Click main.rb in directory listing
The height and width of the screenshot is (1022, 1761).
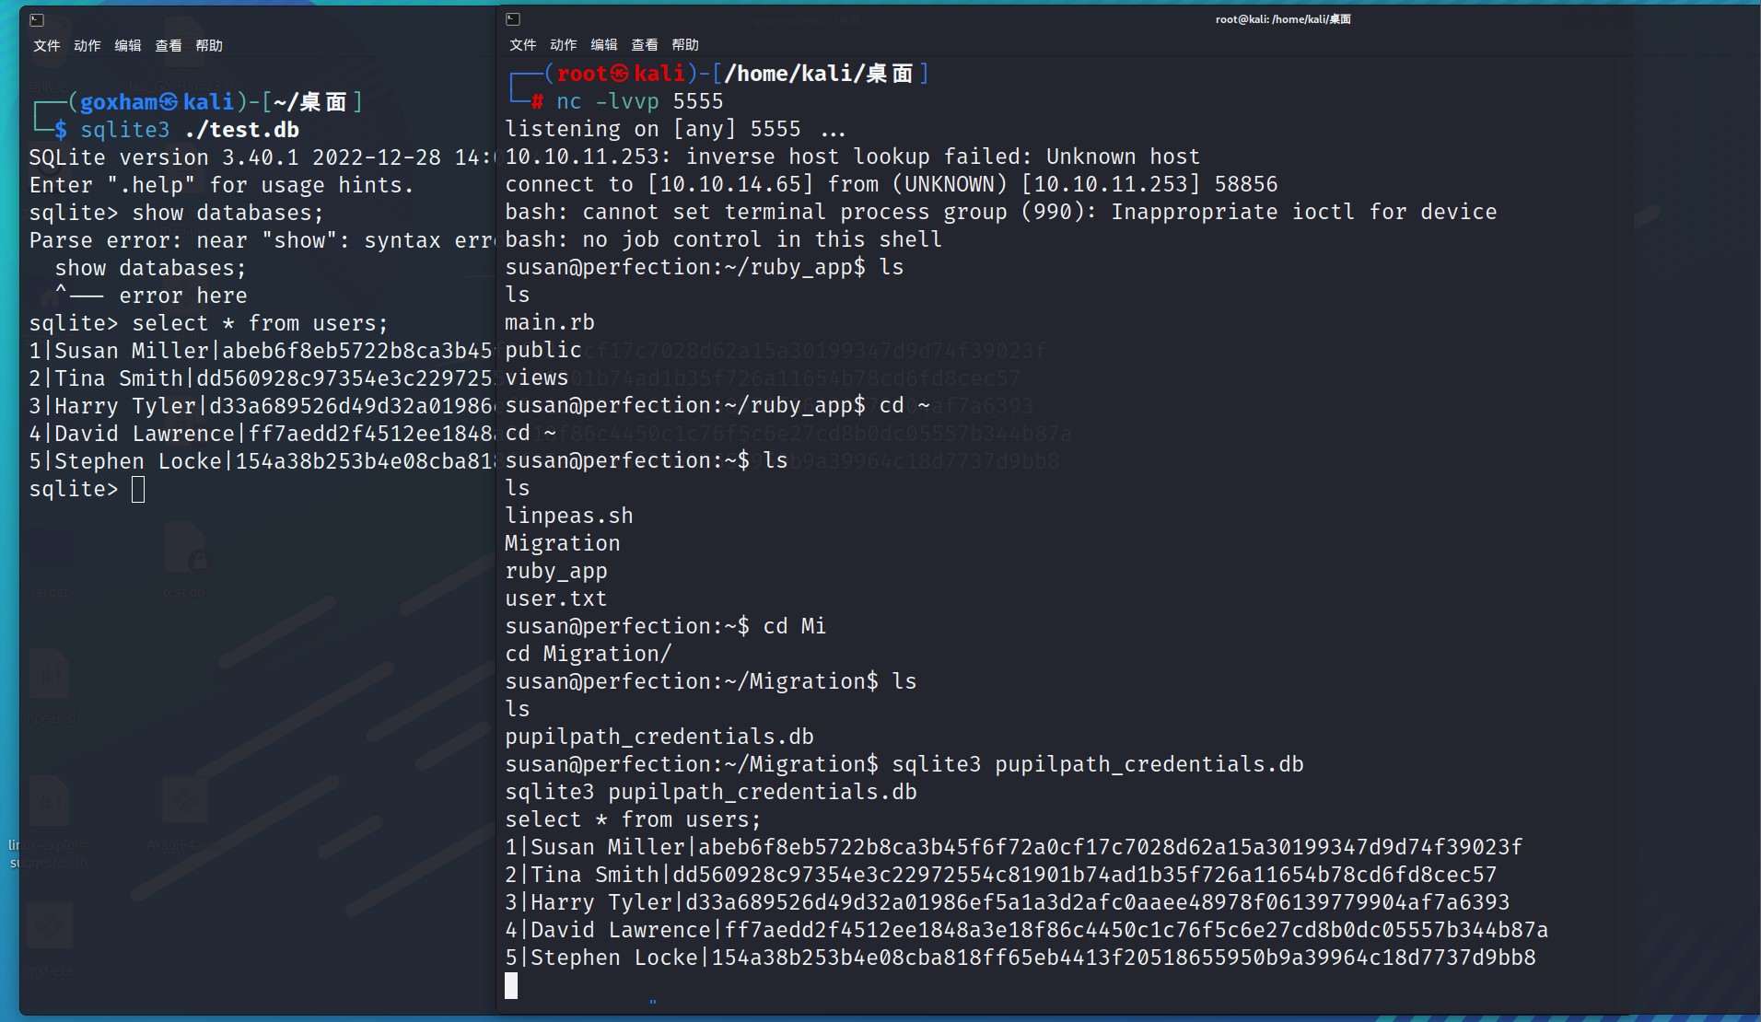(x=550, y=322)
